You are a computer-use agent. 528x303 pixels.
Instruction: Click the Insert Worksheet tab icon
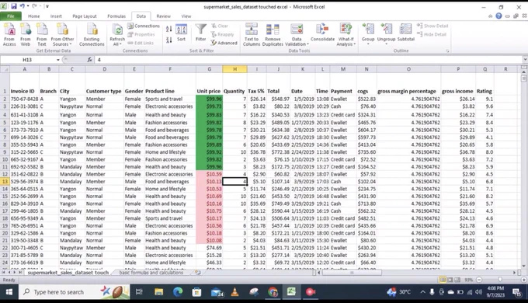198,273
